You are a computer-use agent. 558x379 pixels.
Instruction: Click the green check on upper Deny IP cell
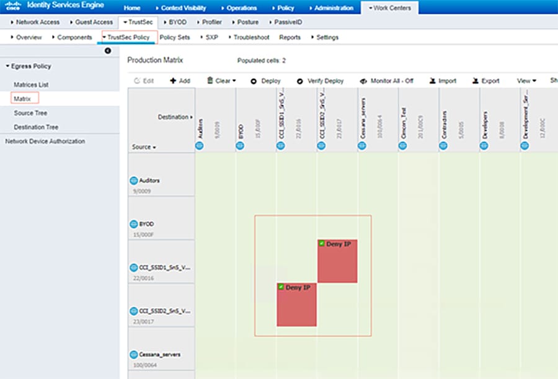(321, 244)
